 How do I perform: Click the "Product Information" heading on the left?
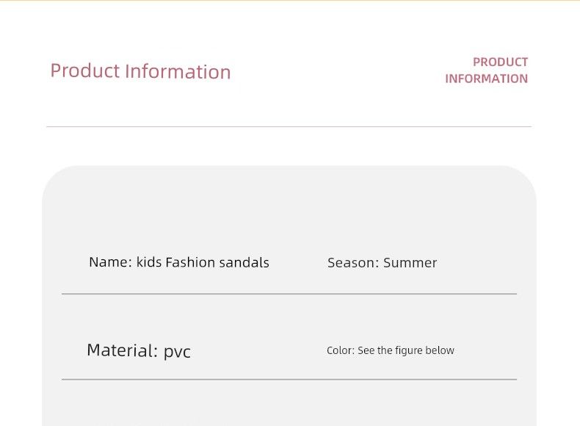point(140,71)
